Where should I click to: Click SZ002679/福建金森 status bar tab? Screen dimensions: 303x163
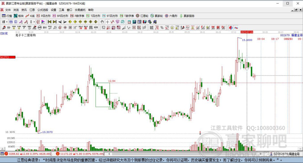(x=285, y=154)
